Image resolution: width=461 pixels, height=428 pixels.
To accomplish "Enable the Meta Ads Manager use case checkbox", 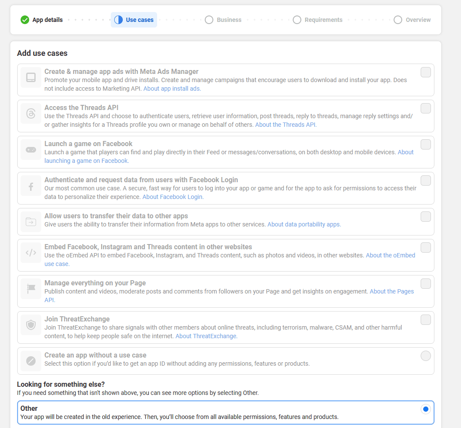I will (x=425, y=72).
